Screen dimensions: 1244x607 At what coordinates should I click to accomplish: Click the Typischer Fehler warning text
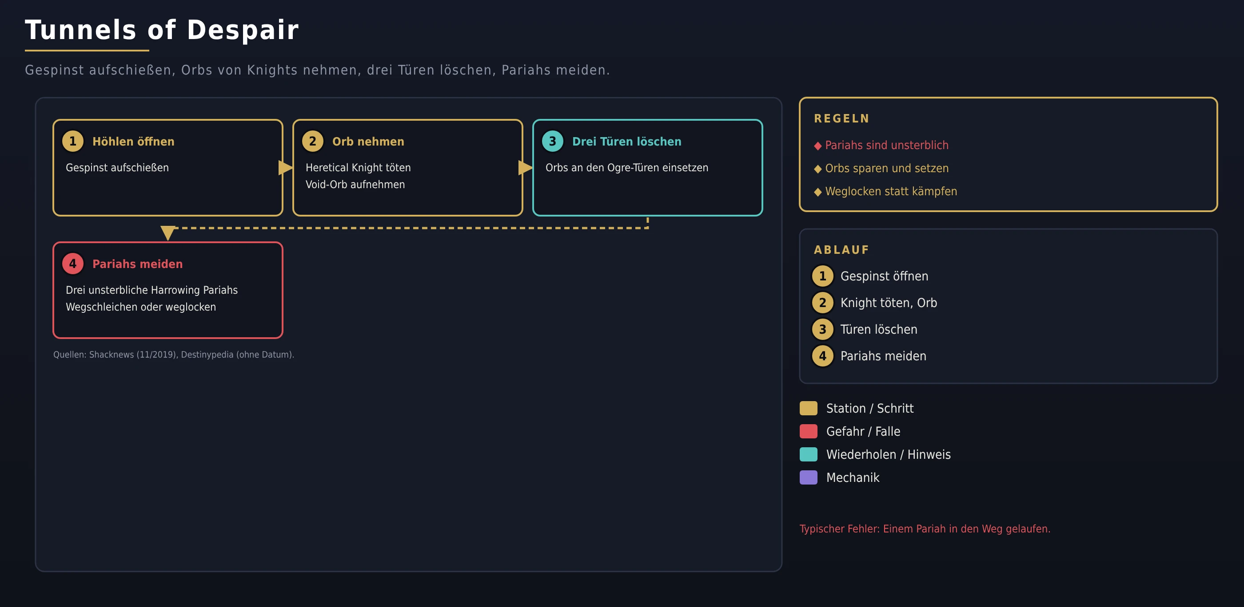[x=925, y=529]
